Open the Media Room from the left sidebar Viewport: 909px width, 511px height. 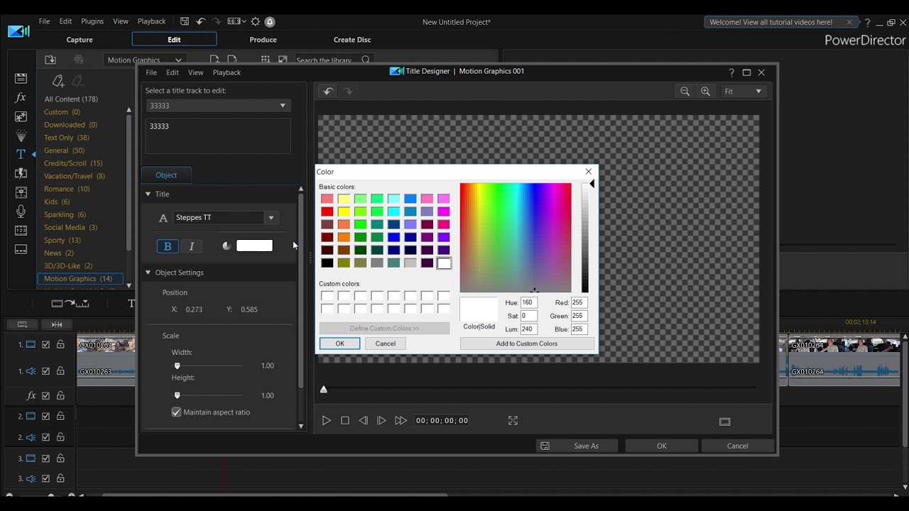(21, 78)
